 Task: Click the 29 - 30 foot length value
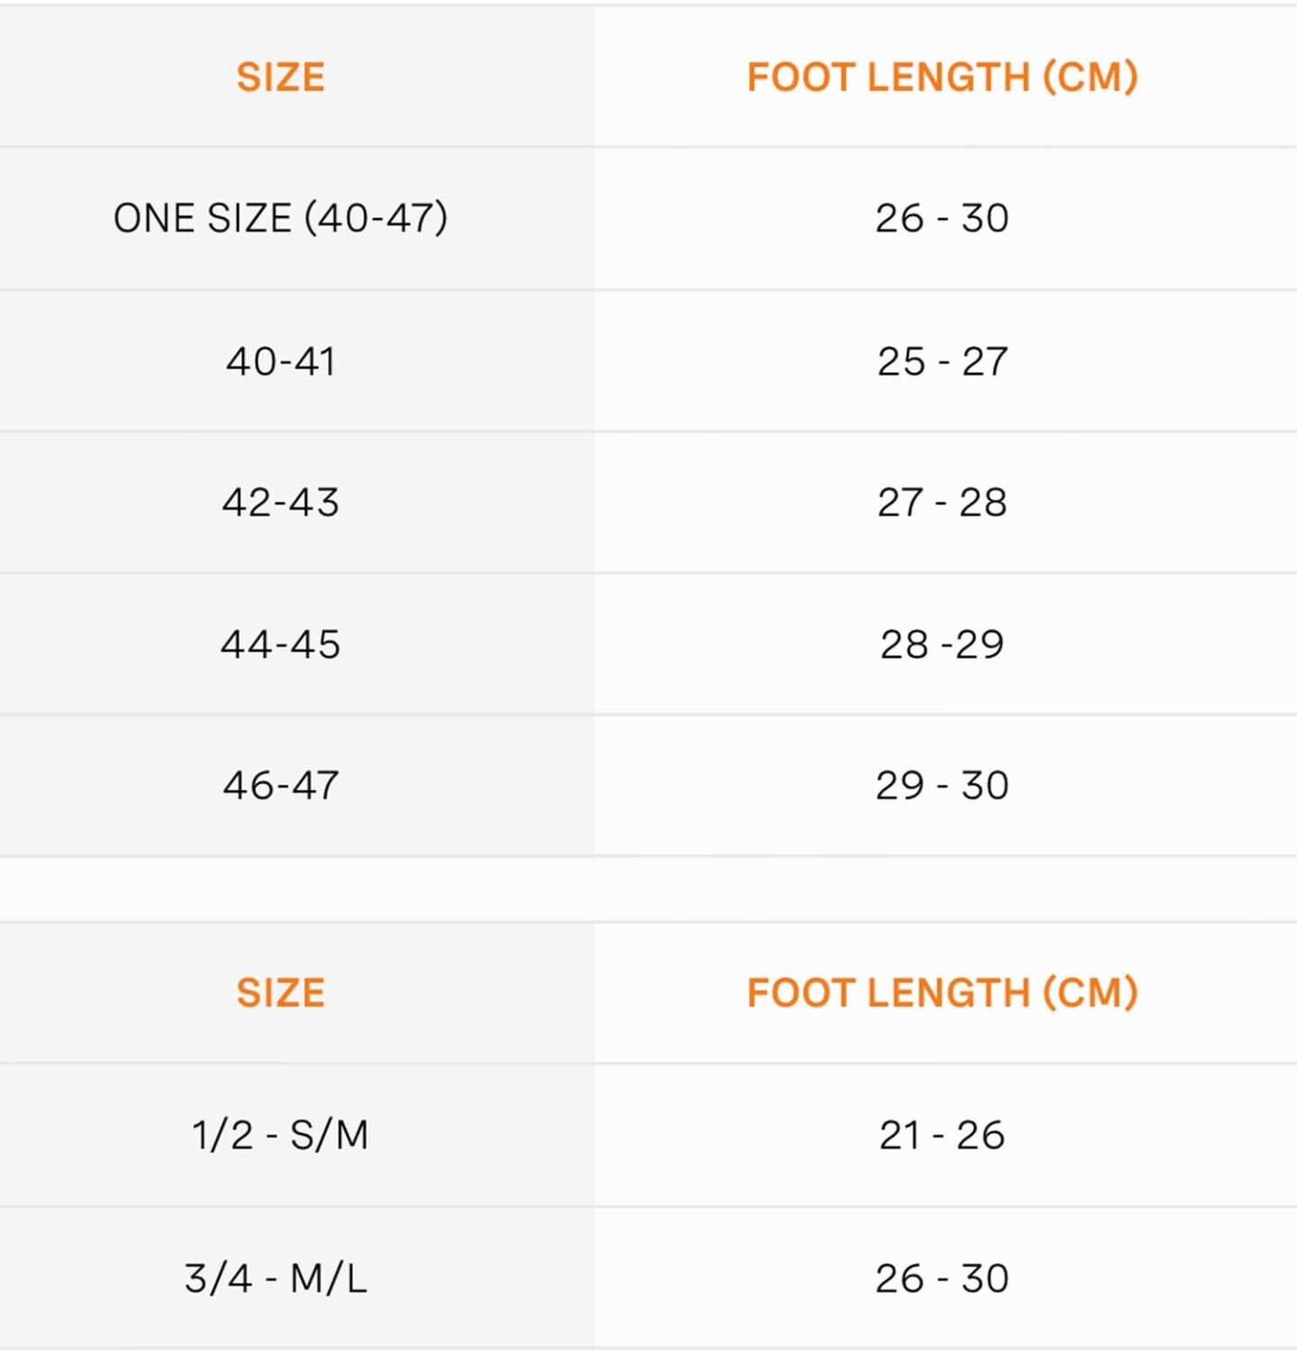942,785
